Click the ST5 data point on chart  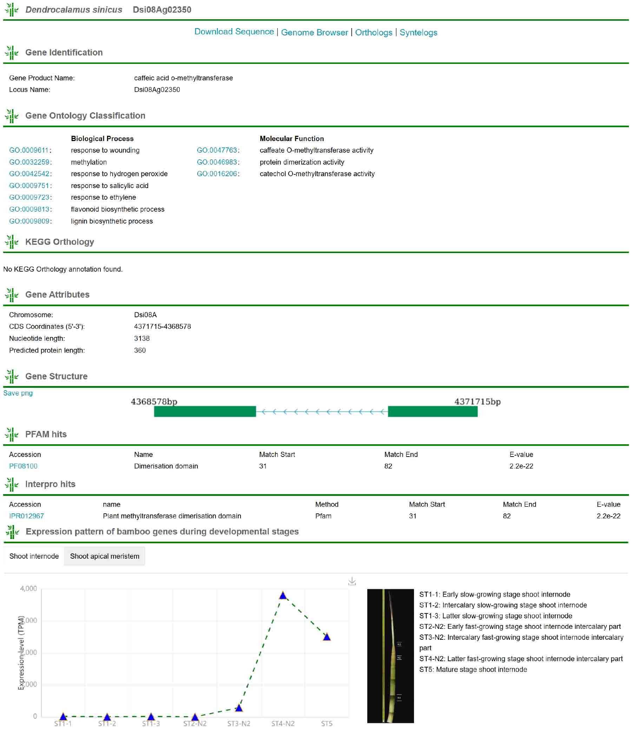[x=327, y=637]
